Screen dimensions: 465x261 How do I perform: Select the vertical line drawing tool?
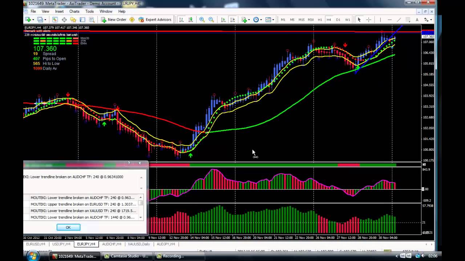pos(380,20)
